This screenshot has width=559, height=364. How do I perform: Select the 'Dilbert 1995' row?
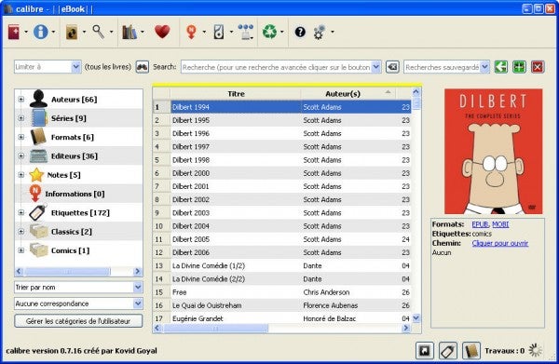click(281, 120)
